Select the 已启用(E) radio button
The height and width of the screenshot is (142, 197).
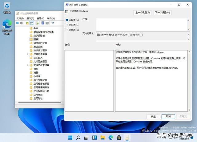pyautogui.click(x=67, y=25)
